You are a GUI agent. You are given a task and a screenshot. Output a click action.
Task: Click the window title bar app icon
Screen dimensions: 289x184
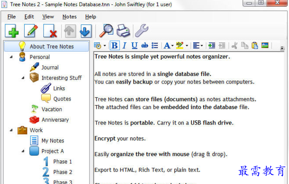[4, 4]
